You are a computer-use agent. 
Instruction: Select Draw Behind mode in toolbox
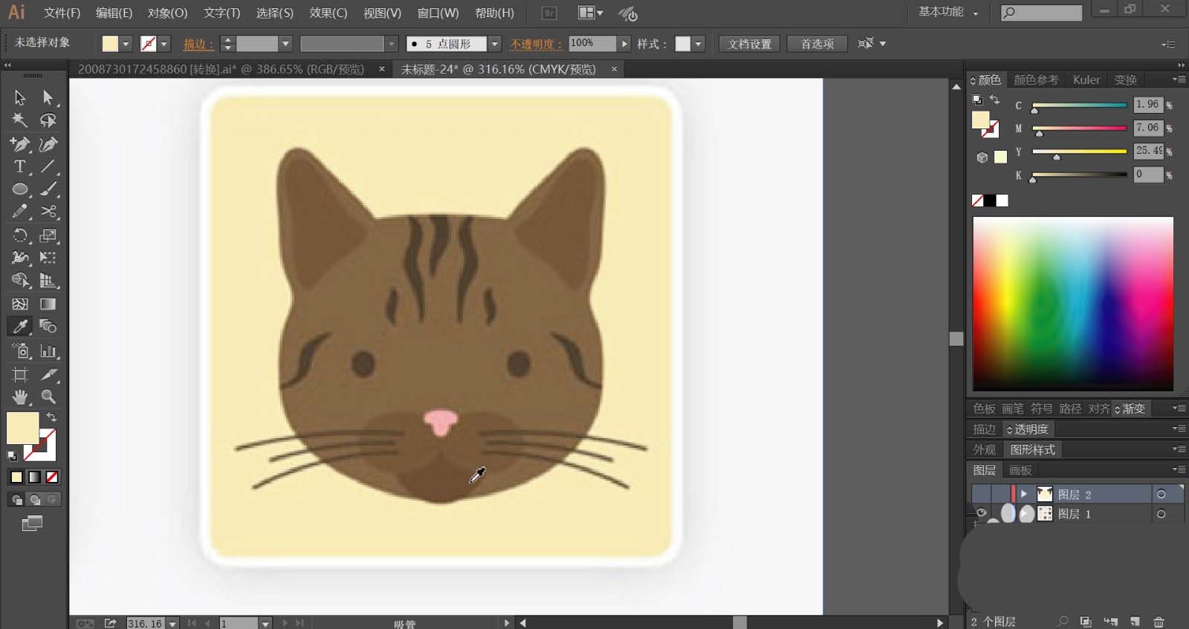pos(34,500)
